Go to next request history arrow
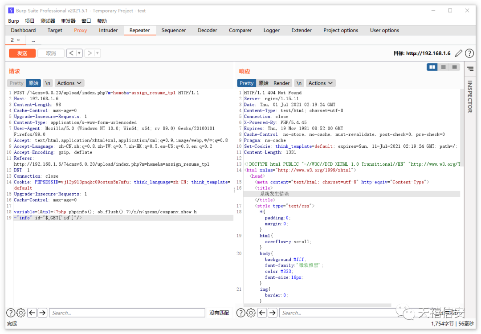 (90, 53)
